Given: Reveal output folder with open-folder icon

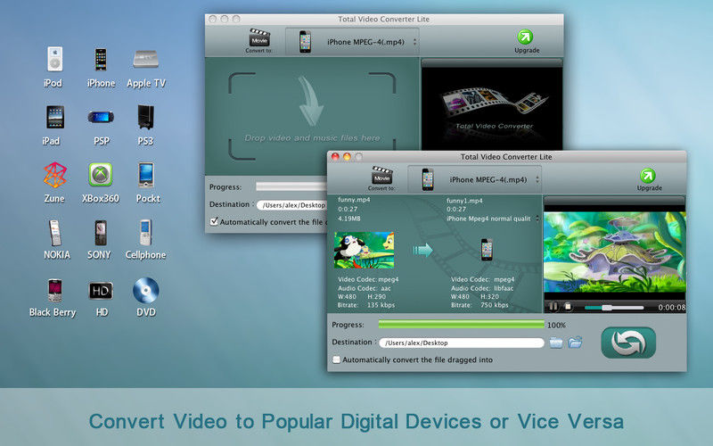Looking at the screenshot, I should click(x=575, y=342).
